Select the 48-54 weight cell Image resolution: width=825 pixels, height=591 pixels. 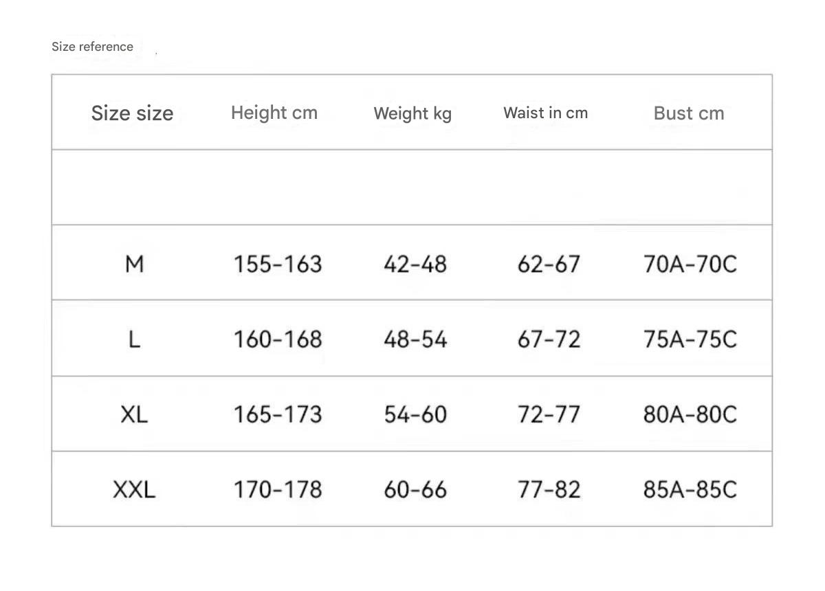click(415, 339)
